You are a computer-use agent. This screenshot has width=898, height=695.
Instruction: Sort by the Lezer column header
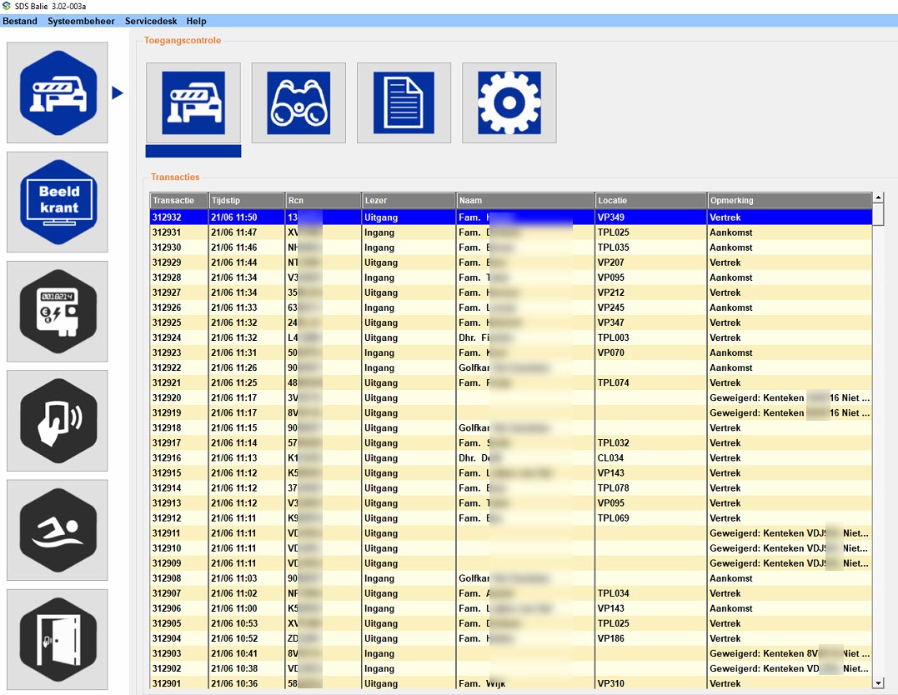[x=409, y=200]
